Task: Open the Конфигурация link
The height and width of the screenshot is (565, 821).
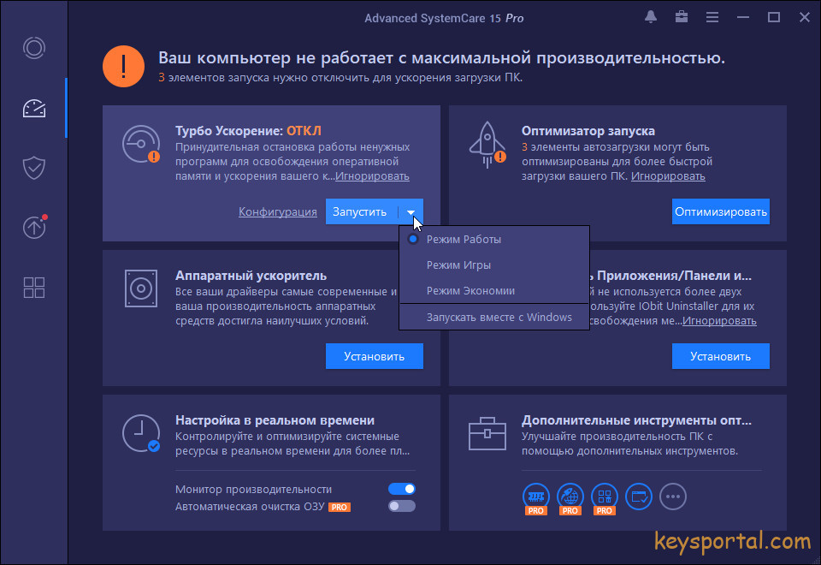Action: click(277, 212)
